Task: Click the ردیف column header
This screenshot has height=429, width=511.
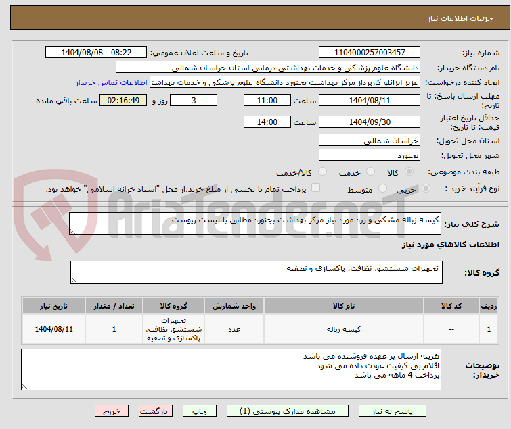Action: (489, 306)
